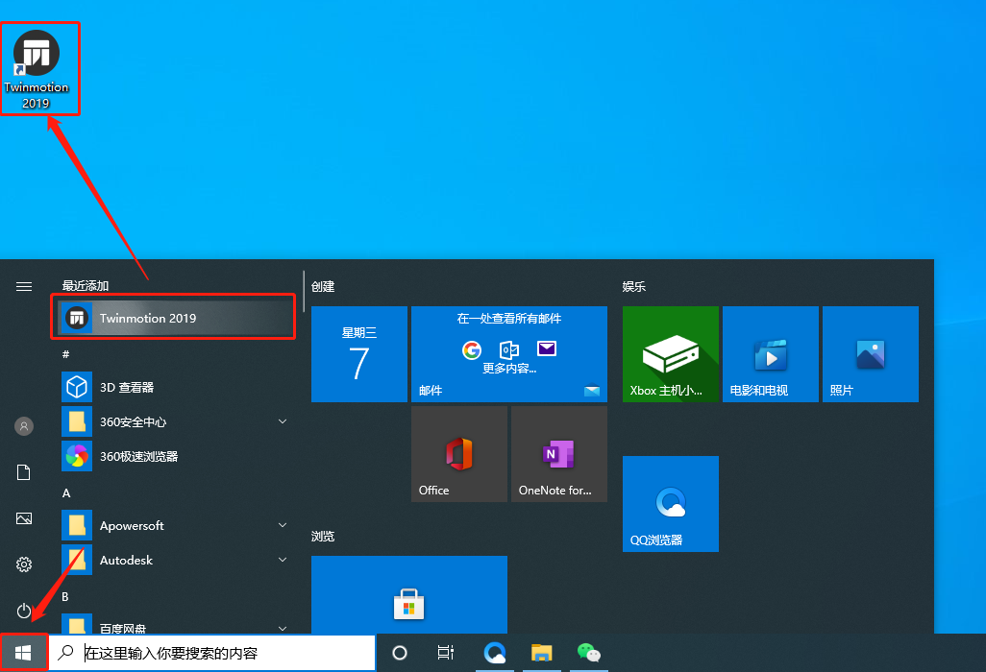Open Task View in taskbar
Viewport: 986px width, 672px height.
[446, 653]
